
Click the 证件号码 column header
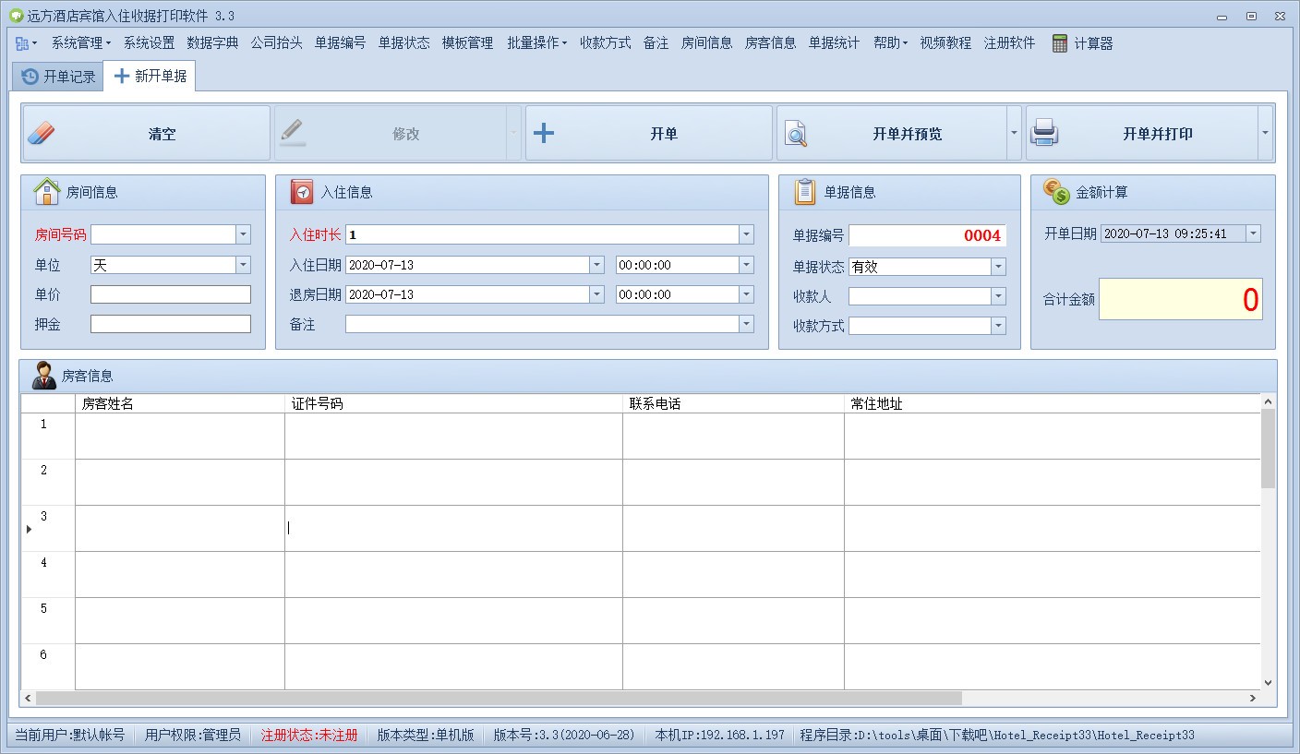453,403
